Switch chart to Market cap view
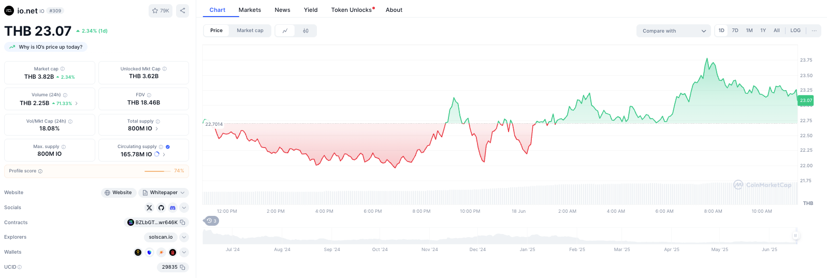The height and width of the screenshot is (278, 827). point(250,31)
